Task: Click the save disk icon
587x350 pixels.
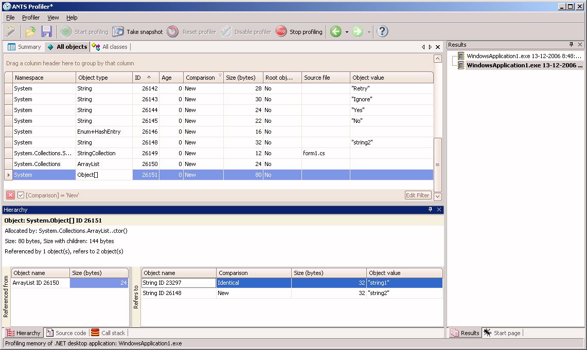Action: (x=47, y=32)
